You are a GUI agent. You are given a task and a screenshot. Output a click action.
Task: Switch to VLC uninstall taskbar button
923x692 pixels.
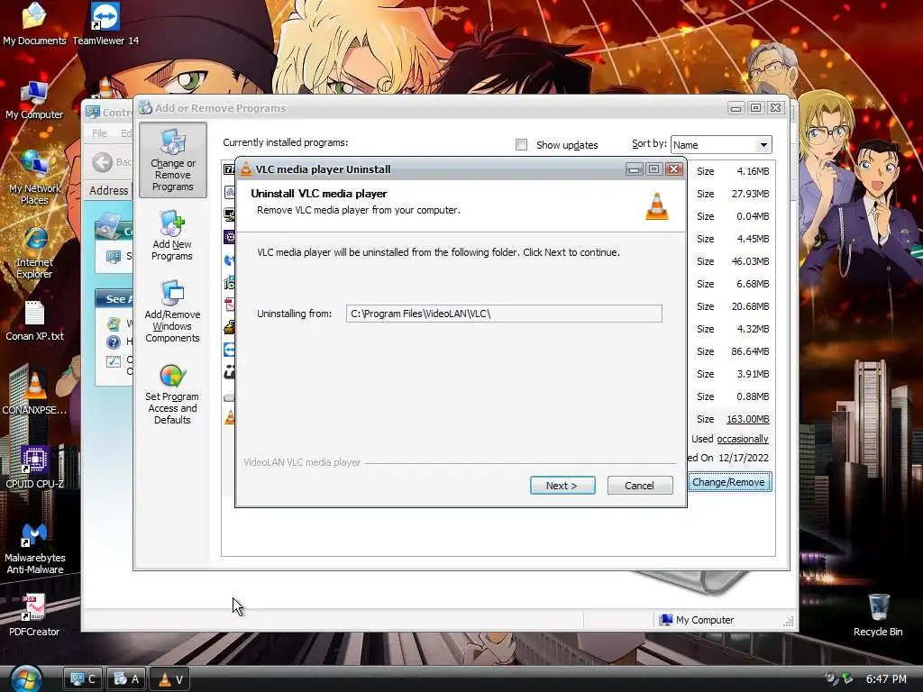(x=170, y=679)
